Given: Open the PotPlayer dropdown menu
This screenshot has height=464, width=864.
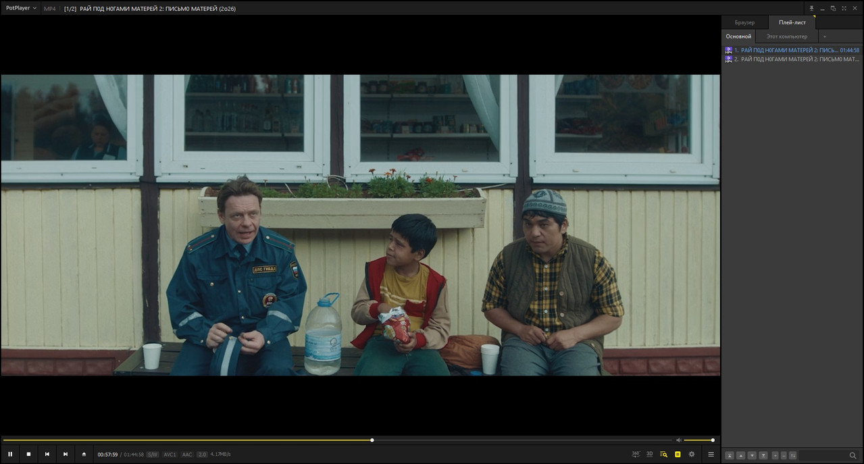Looking at the screenshot, I should click(x=22, y=8).
